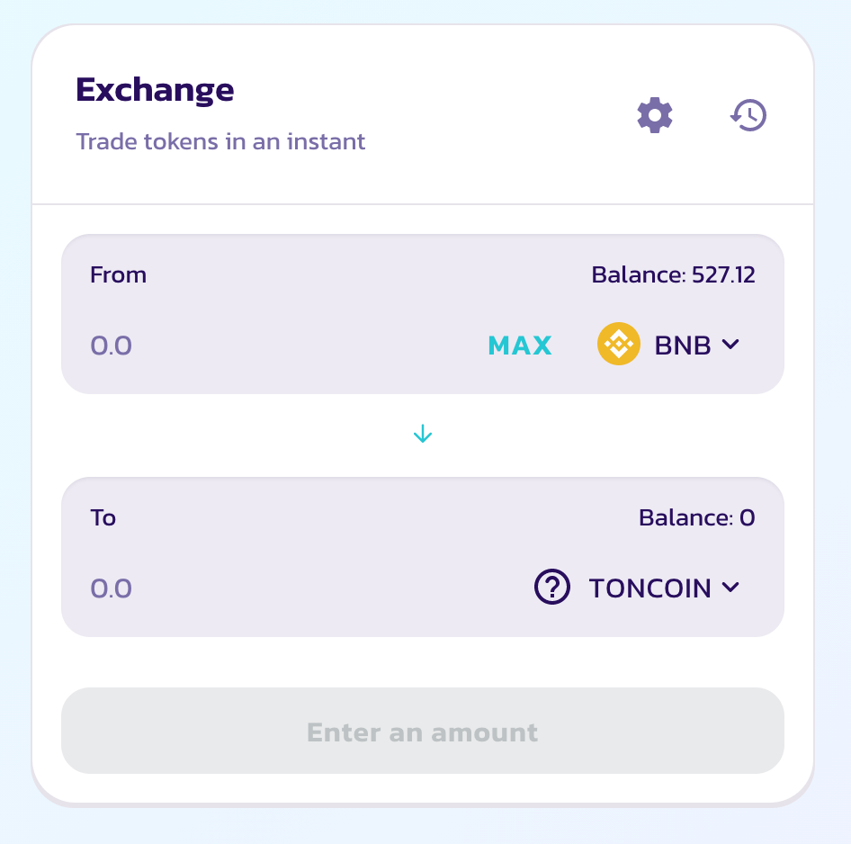The width and height of the screenshot is (851, 844).
Task: Click the TONCOIN question mark icon
Action: 552,587
